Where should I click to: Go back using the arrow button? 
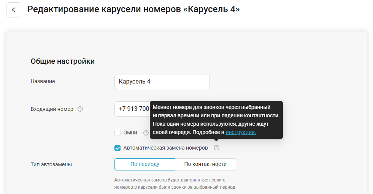pos(14,10)
